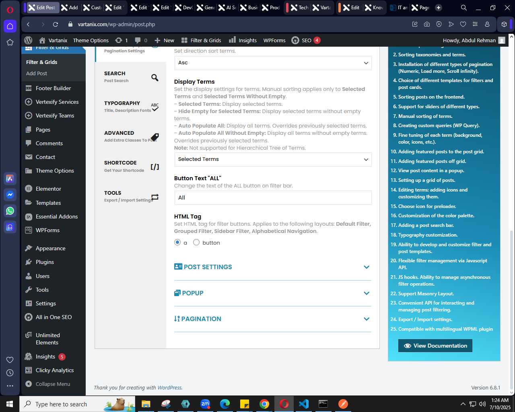Click the WordPress footer link
The image size is (515, 412).
click(169, 387)
